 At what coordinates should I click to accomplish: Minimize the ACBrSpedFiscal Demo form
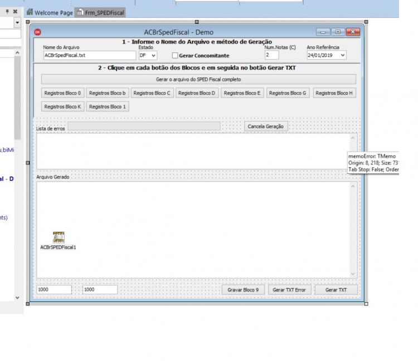pos(323,32)
